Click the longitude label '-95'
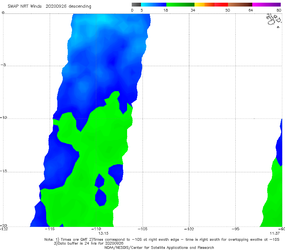The width and height of the screenshot is (285, 250). (x=236, y=229)
